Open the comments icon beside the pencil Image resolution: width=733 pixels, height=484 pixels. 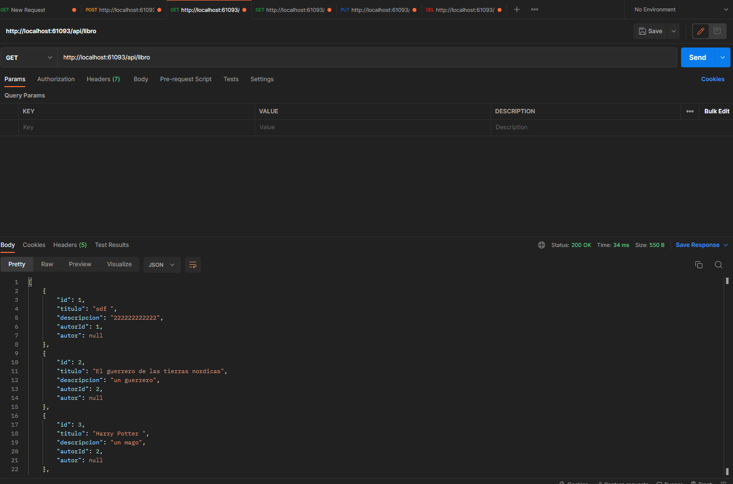coord(717,31)
